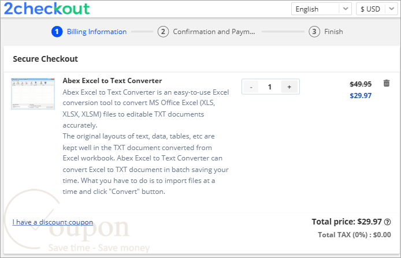Increase quantity with plus button

click(x=289, y=87)
